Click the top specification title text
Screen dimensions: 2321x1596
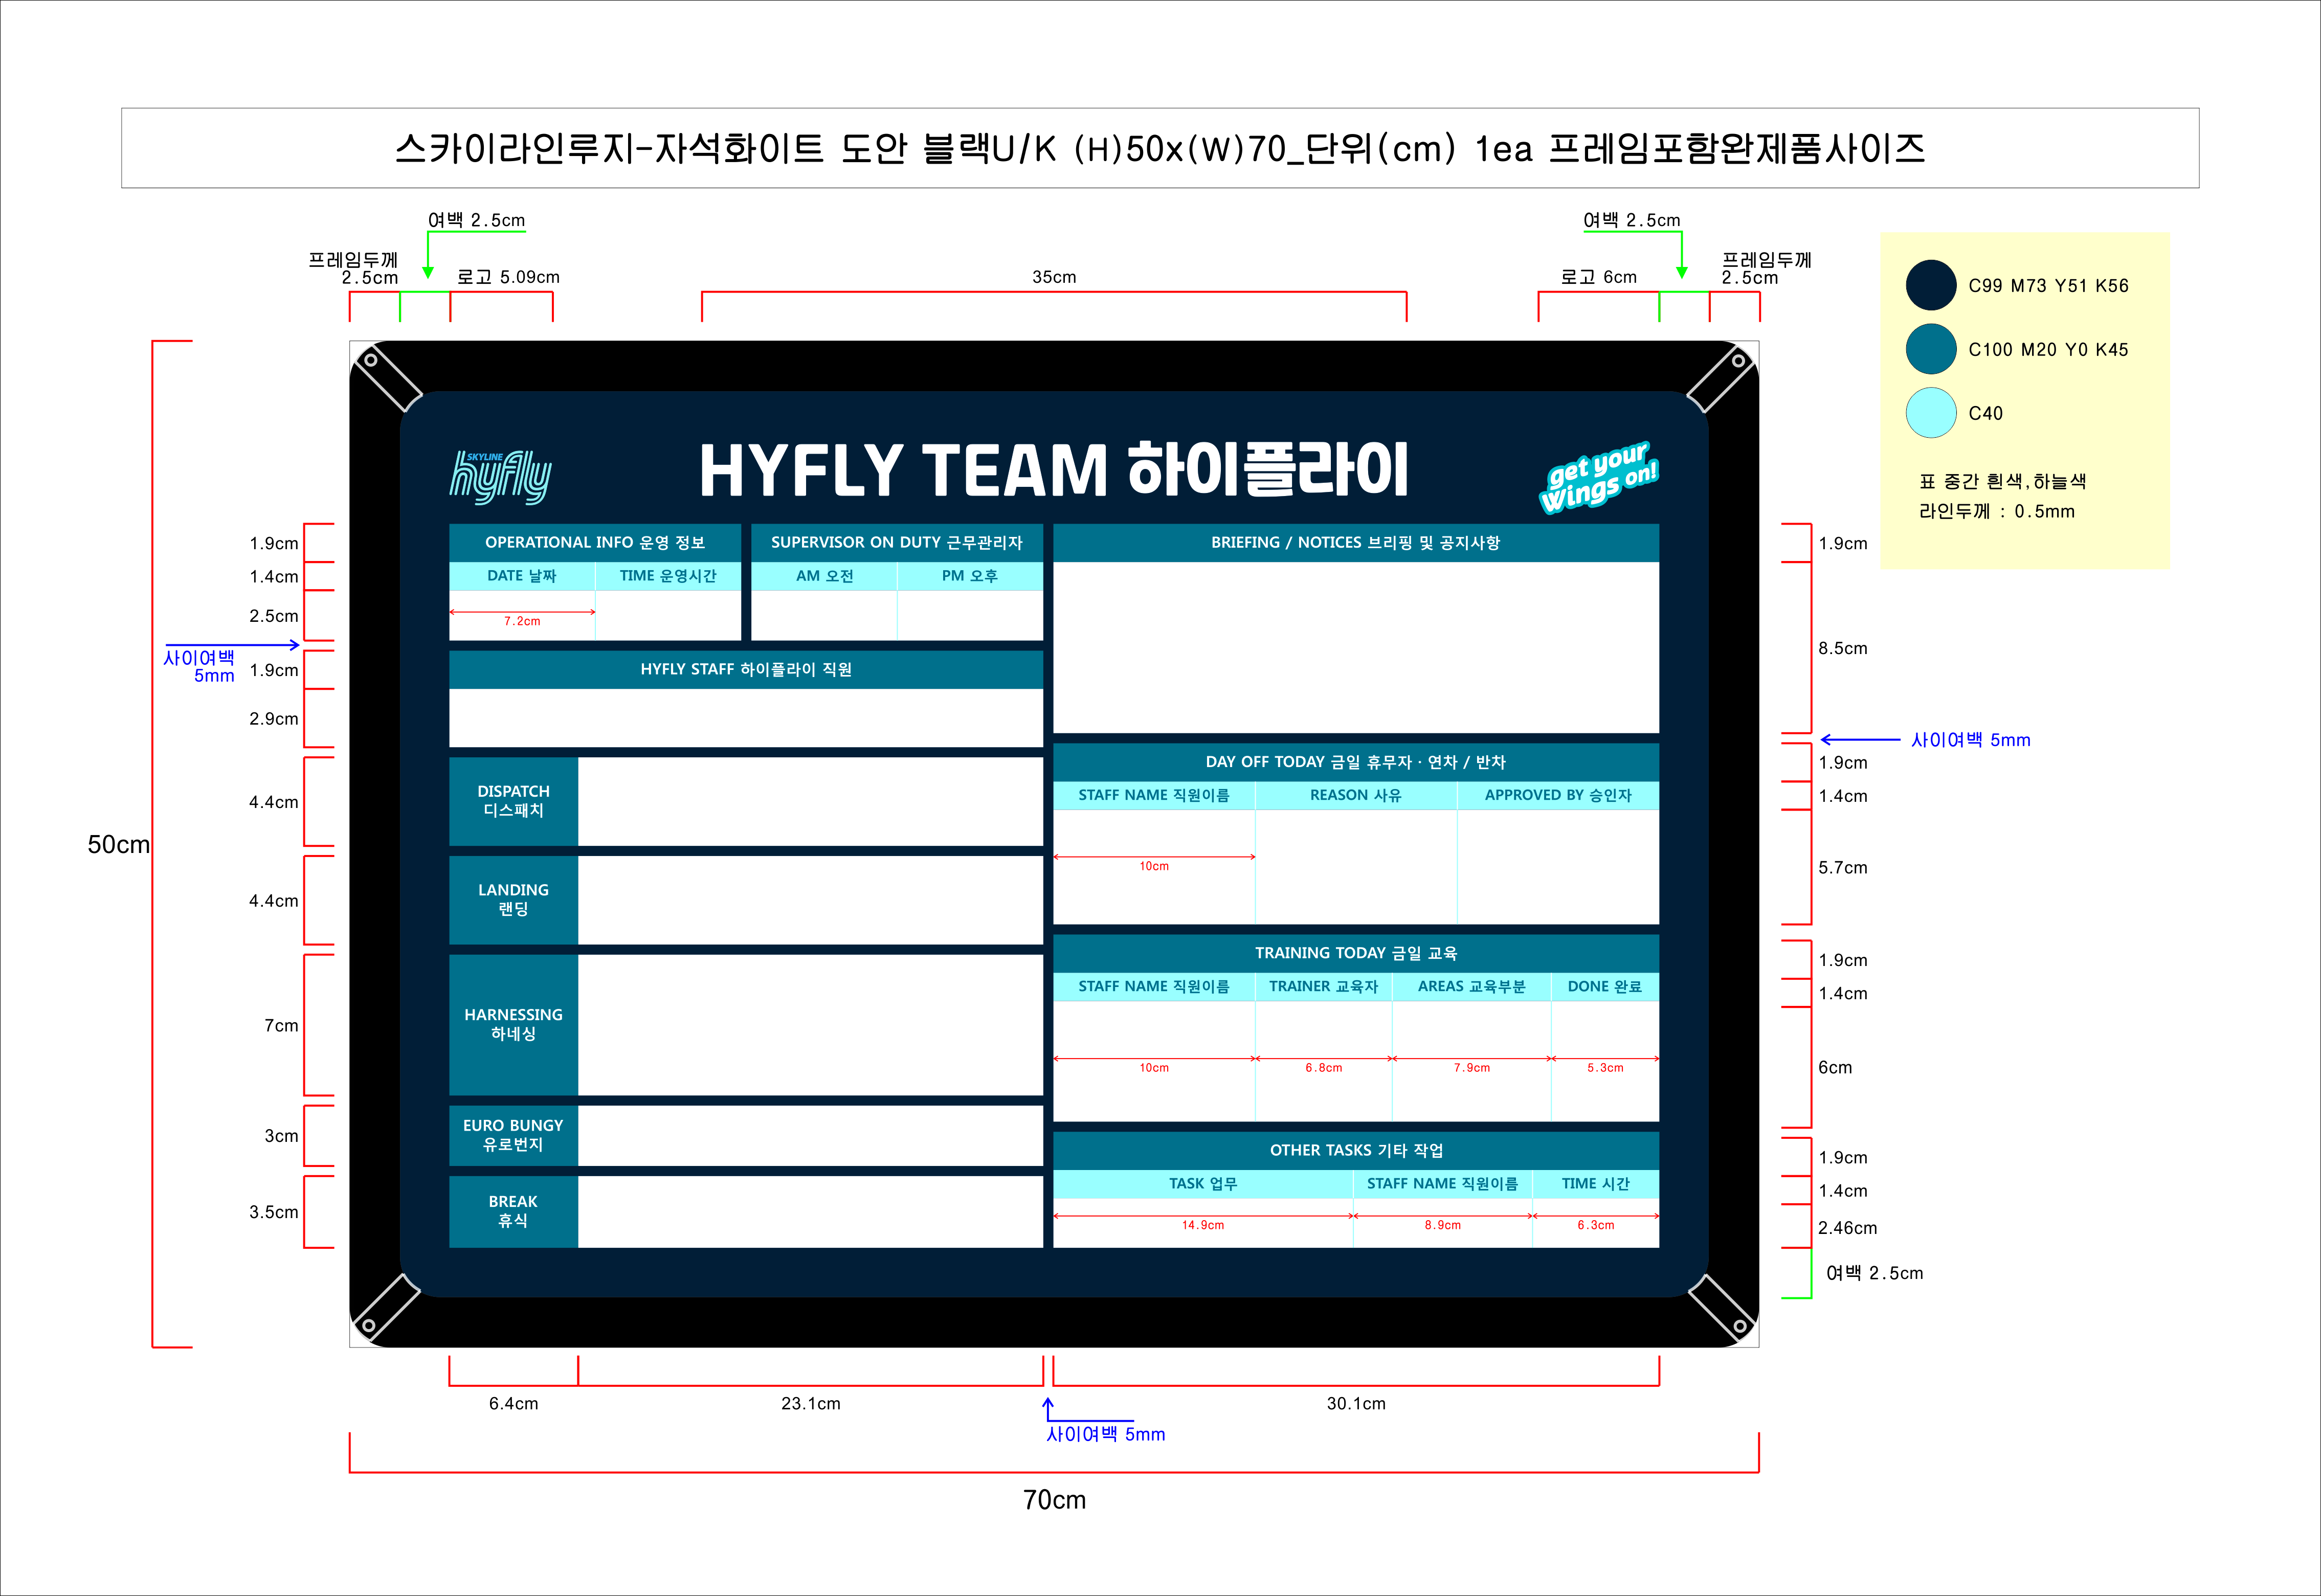pos(1160,149)
